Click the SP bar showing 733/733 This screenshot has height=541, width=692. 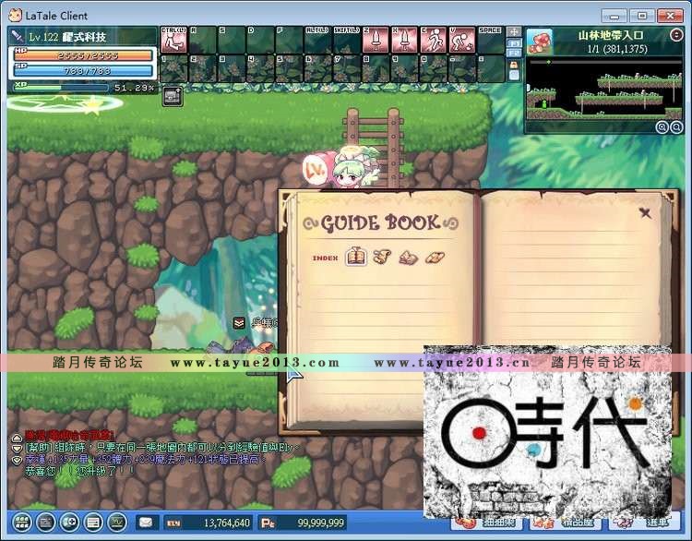(x=82, y=71)
